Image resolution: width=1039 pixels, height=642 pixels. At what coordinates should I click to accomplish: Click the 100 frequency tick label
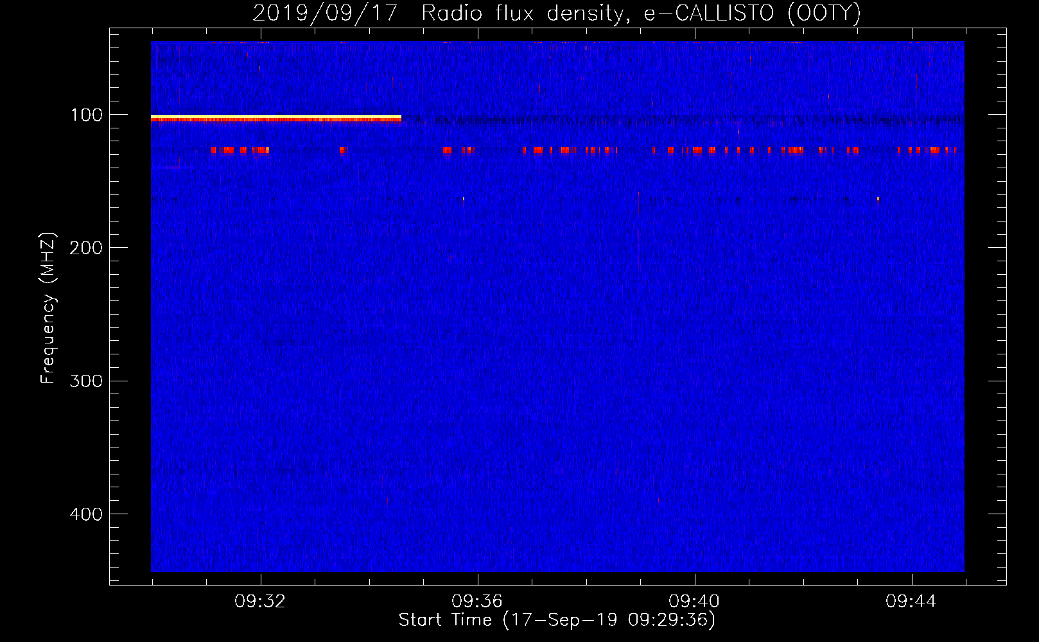coord(87,115)
